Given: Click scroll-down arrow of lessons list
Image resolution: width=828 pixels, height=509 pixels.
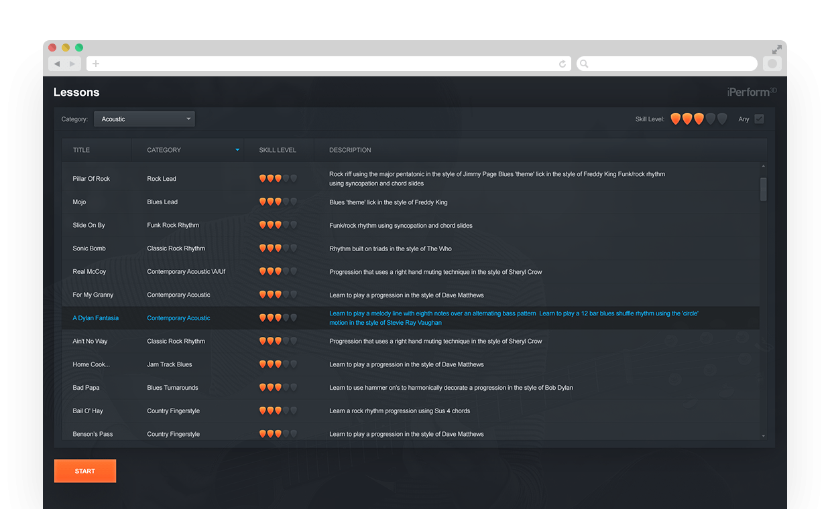Looking at the screenshot, I should (x=763, y=436).
